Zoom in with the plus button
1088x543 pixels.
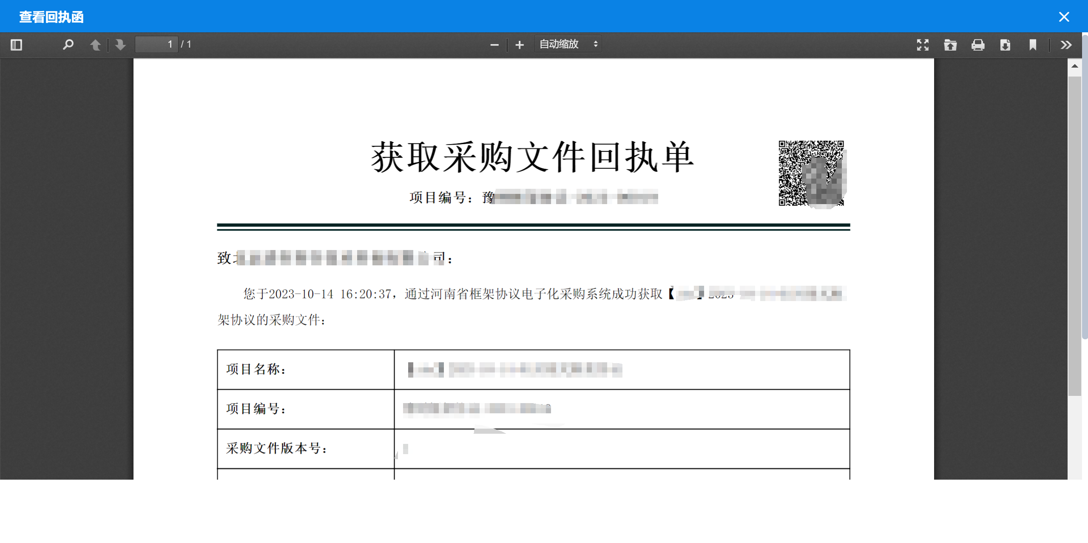tap(520, 45)
